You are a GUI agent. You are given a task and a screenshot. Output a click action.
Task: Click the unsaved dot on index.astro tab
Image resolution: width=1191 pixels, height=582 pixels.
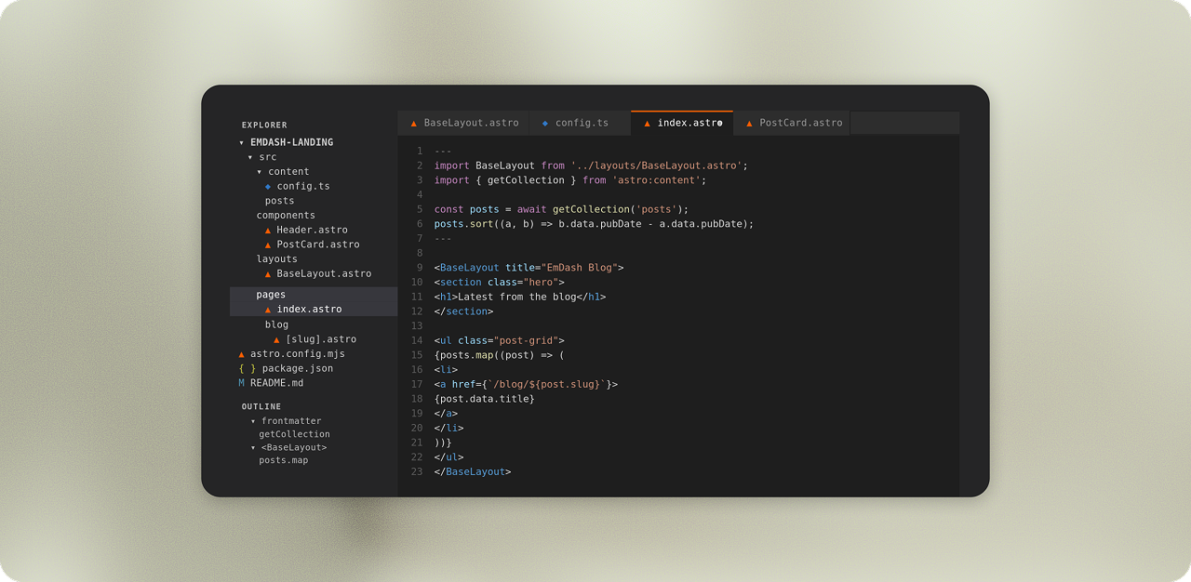pos(719,124)
